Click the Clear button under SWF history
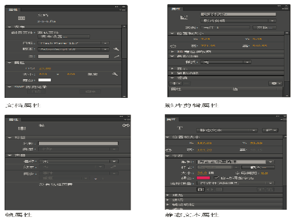This screenshot has width=298, height=223. [90, 92]
